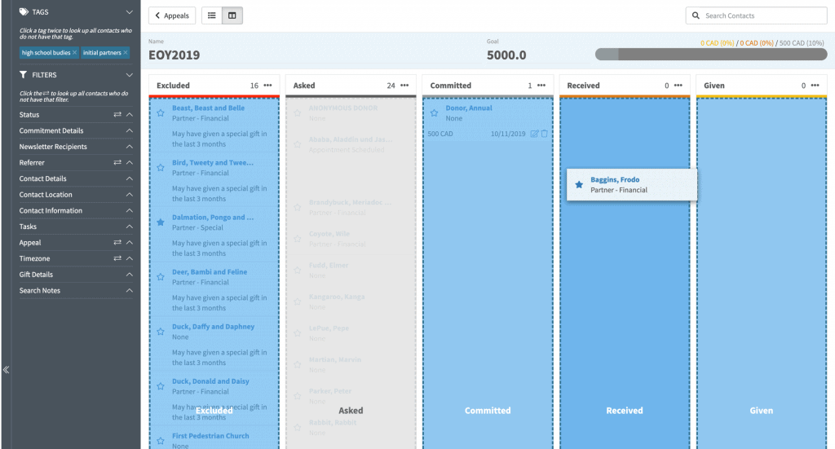Screen dimensions: 835x449
Task: Switch to column board view icon
Action: click(x=232, y=15)
